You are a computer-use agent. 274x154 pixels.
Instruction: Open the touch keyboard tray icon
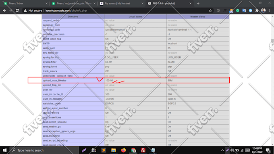247,150
